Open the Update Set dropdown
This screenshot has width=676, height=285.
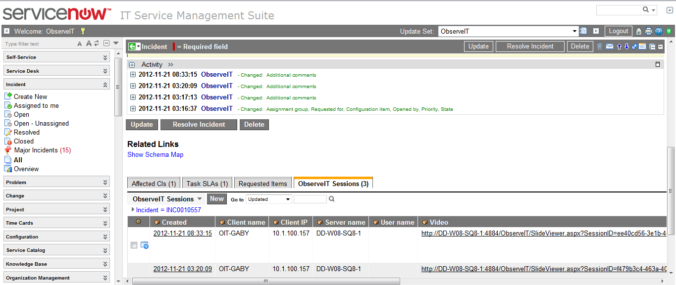click(x=574, y=31)
